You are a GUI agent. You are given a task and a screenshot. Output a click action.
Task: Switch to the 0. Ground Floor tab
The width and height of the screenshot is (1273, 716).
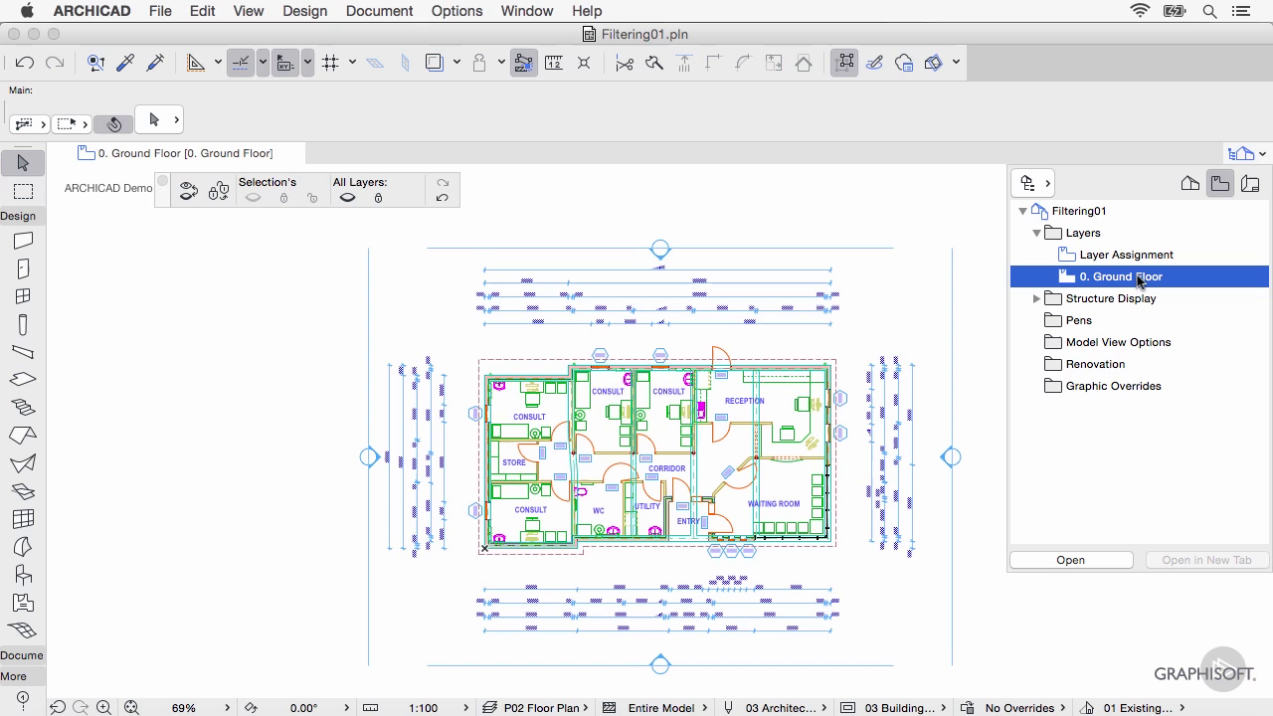[x=176, y=153]
